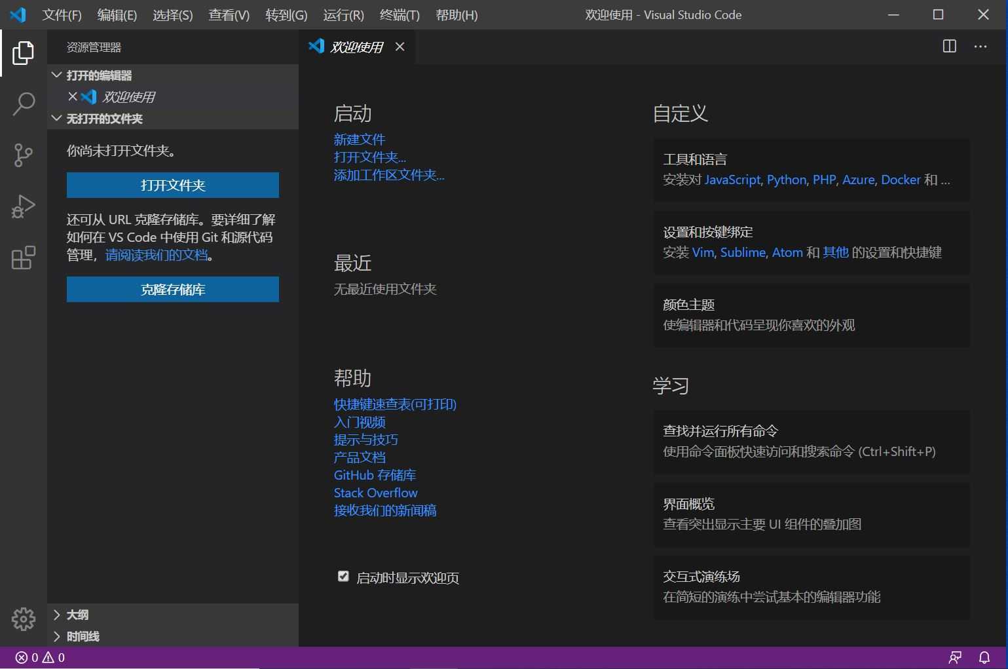The image size is (1008, 669).
Task: Open the 文件(F) menu
Action: coord(62,14)
